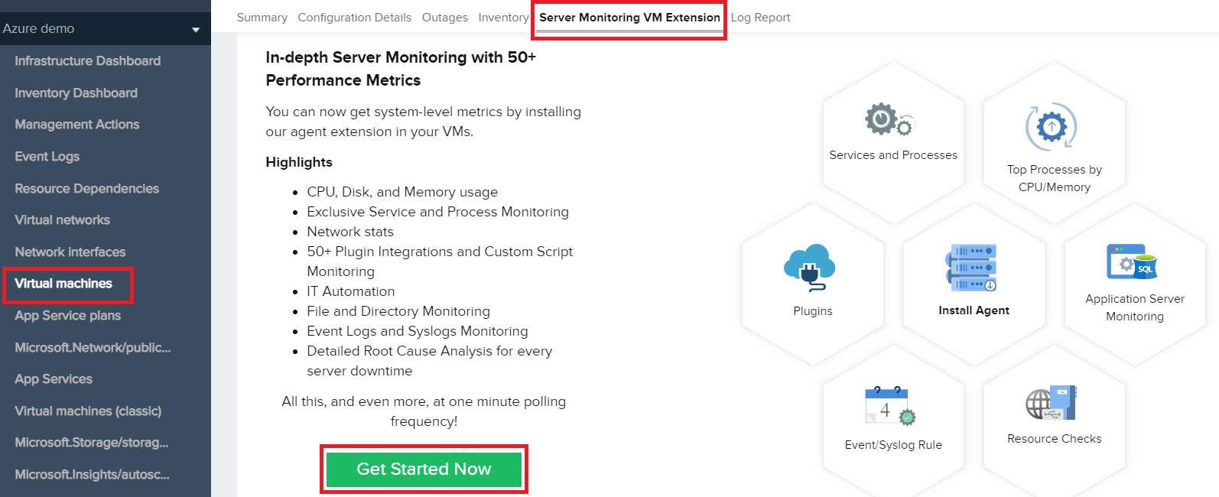Click the Server Monitoring VM Extension tab
Image resolution: width=1219 pixels, height=497 pixels.
629,18
